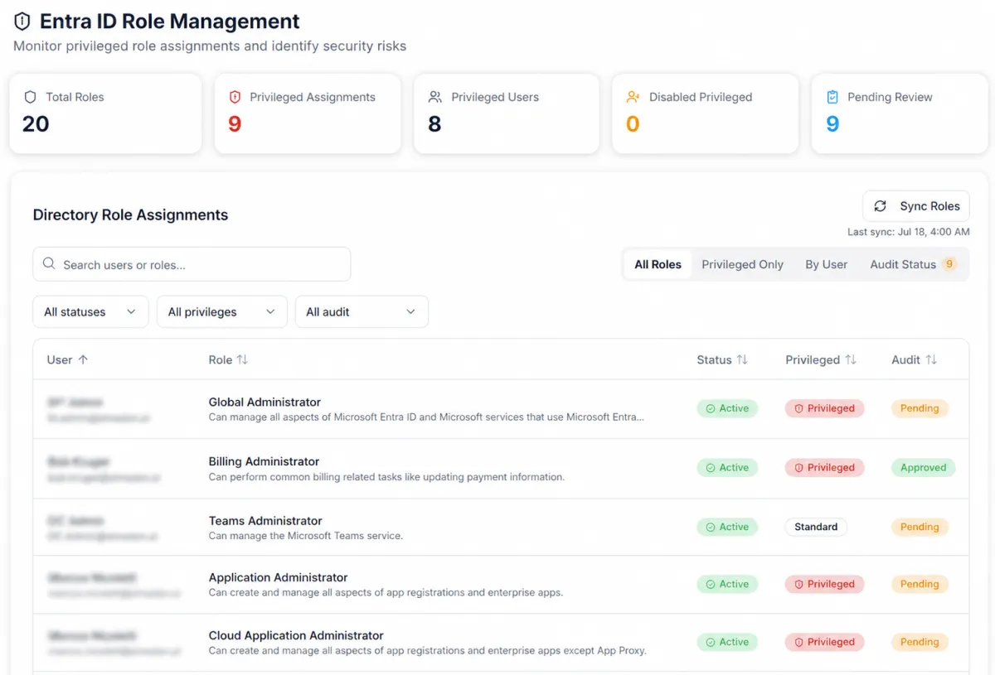Click the Privileged column header
995x675 pixels.
click(821, 359)
